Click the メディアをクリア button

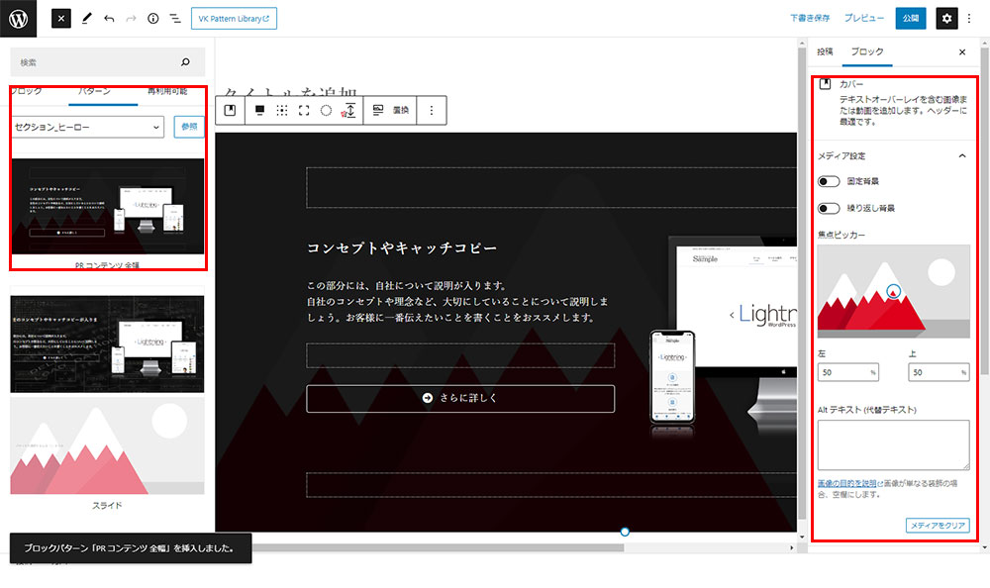point(937,526)
